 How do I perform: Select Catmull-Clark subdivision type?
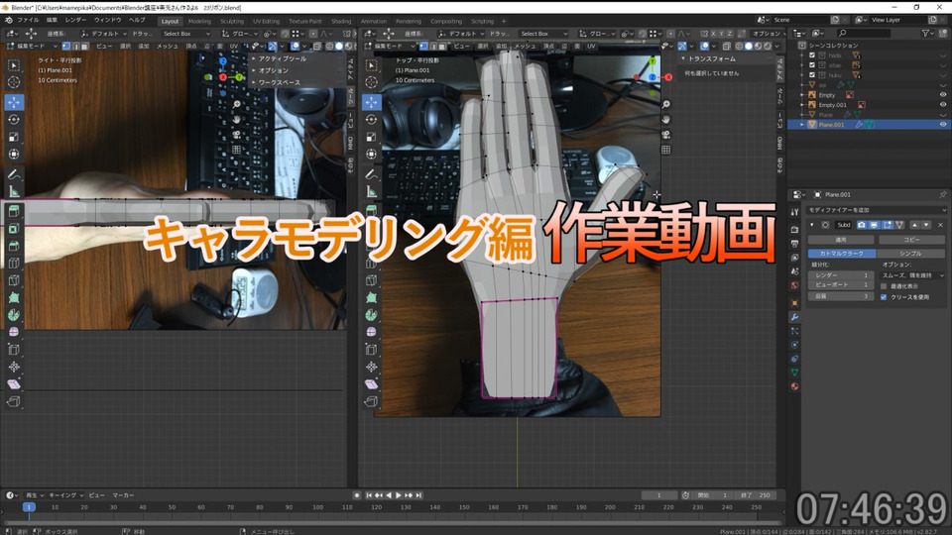(x=842, y=253)
